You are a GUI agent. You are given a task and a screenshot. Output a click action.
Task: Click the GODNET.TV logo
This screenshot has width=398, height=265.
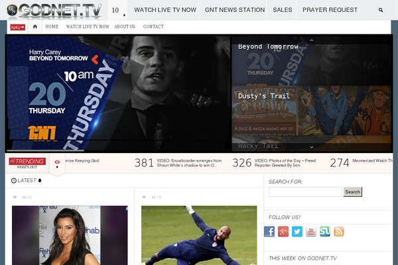point(54,10)
